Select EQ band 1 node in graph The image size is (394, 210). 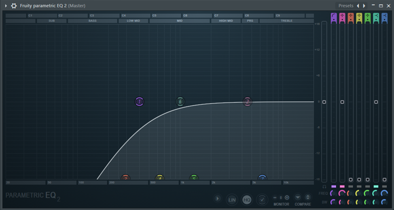[x=140, y=102]
